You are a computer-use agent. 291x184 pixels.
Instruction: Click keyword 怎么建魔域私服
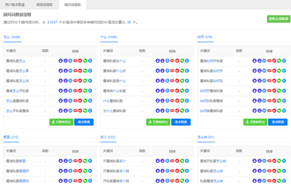click(x=17, y=101)
